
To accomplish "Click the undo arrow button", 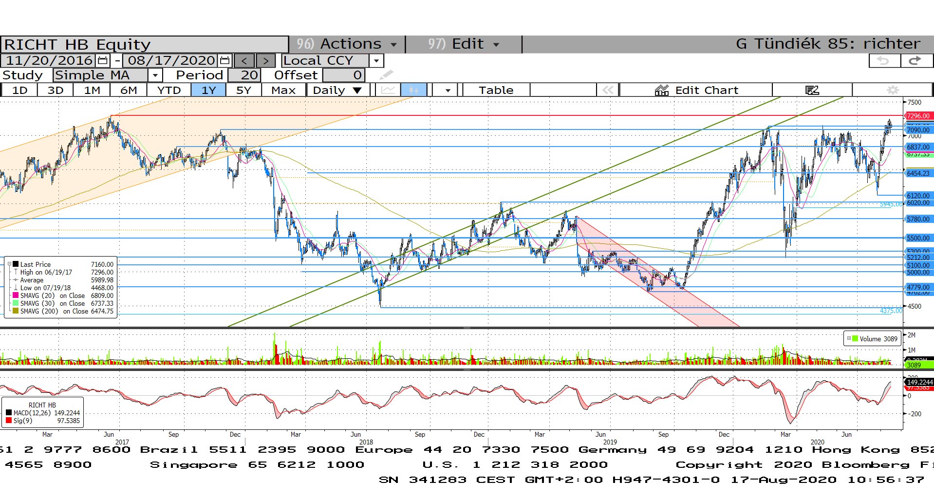I will (884, 61).
